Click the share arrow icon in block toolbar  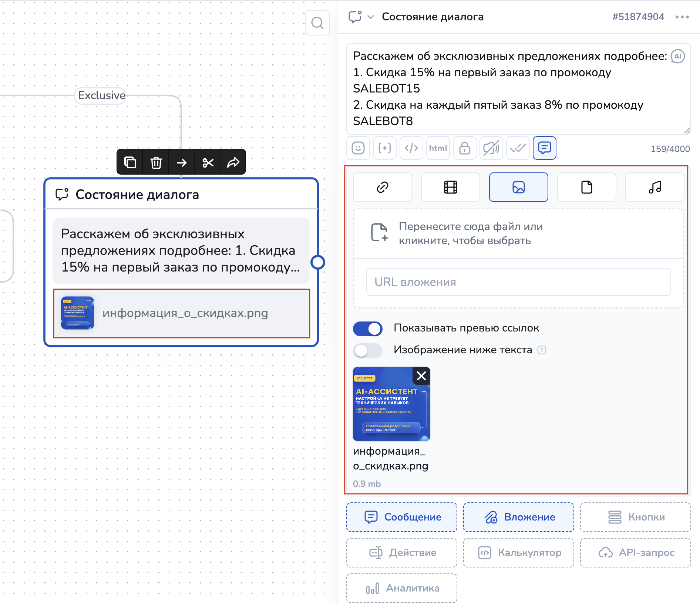[x=233, y=162]
